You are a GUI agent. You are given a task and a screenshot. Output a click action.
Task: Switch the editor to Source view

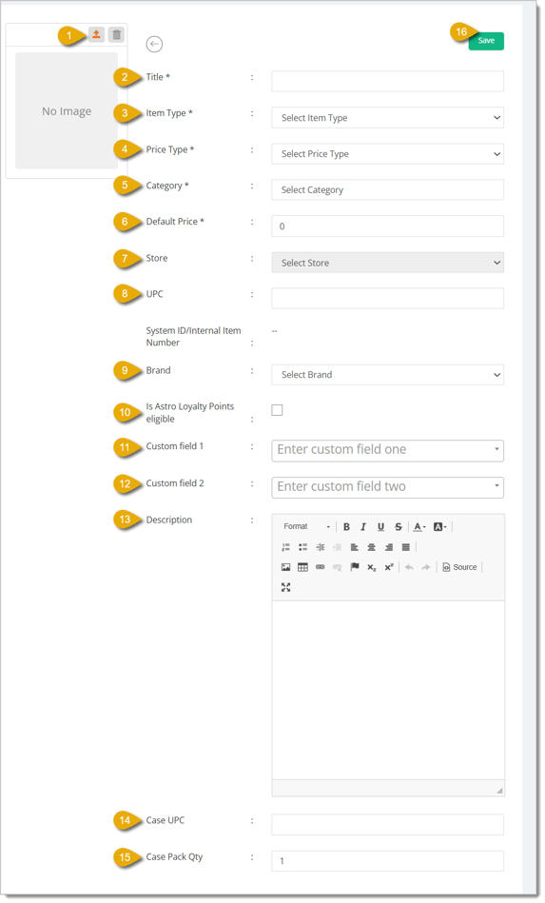pyautogui.click(x=459, y=567)
